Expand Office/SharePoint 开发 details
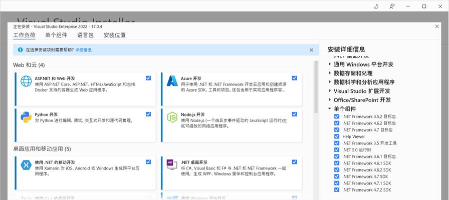This screenshot has height=200, width=449. [330, 100]
